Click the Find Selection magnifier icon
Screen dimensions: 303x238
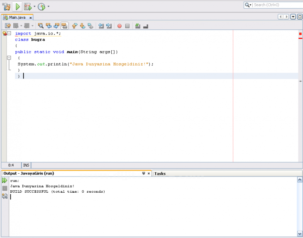click(x=41, y=26)
